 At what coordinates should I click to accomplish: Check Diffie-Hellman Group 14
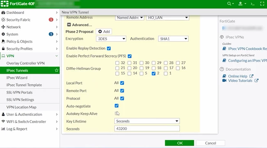[x=130, y=74]
